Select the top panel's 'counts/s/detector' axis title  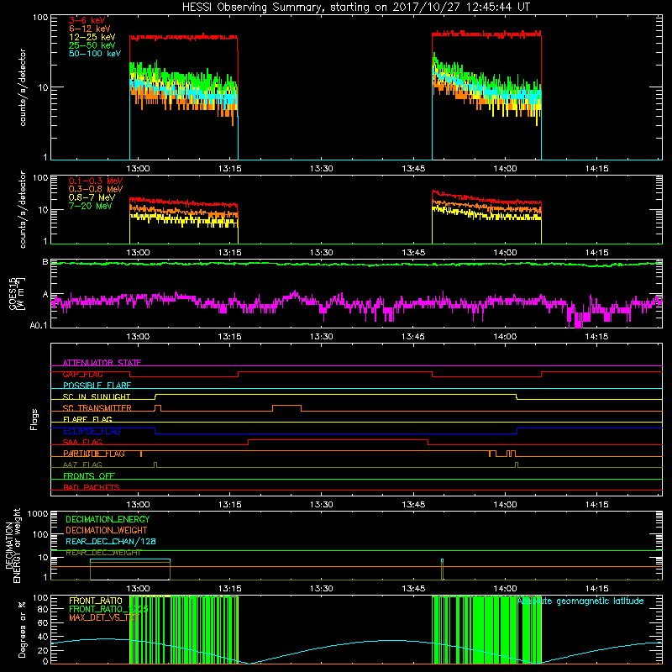pos(23,87)
